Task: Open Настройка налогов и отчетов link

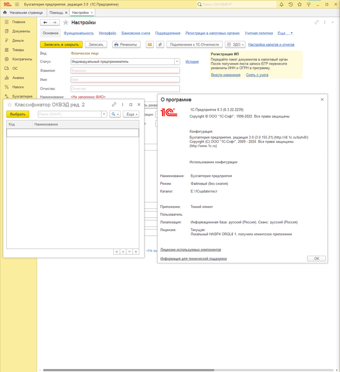Action: [271, 45]
